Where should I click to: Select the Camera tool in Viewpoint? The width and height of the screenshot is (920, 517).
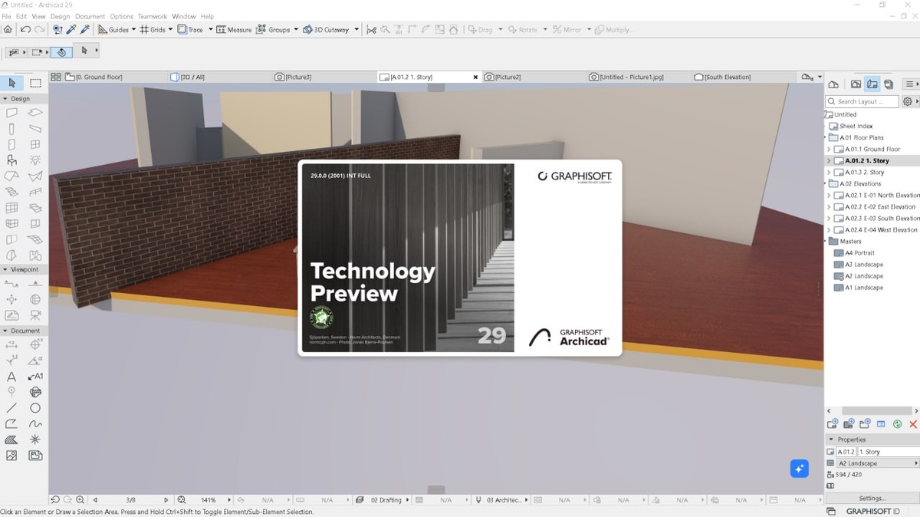pyautogui.click(x=35, y=314)
